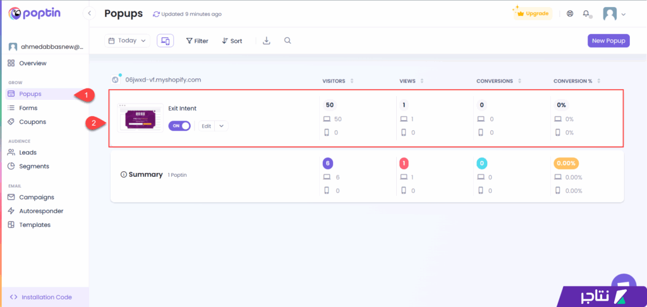The width and height of the screenshot is (647, 307).
Task: Open the popups search
Action: (287, 40)
